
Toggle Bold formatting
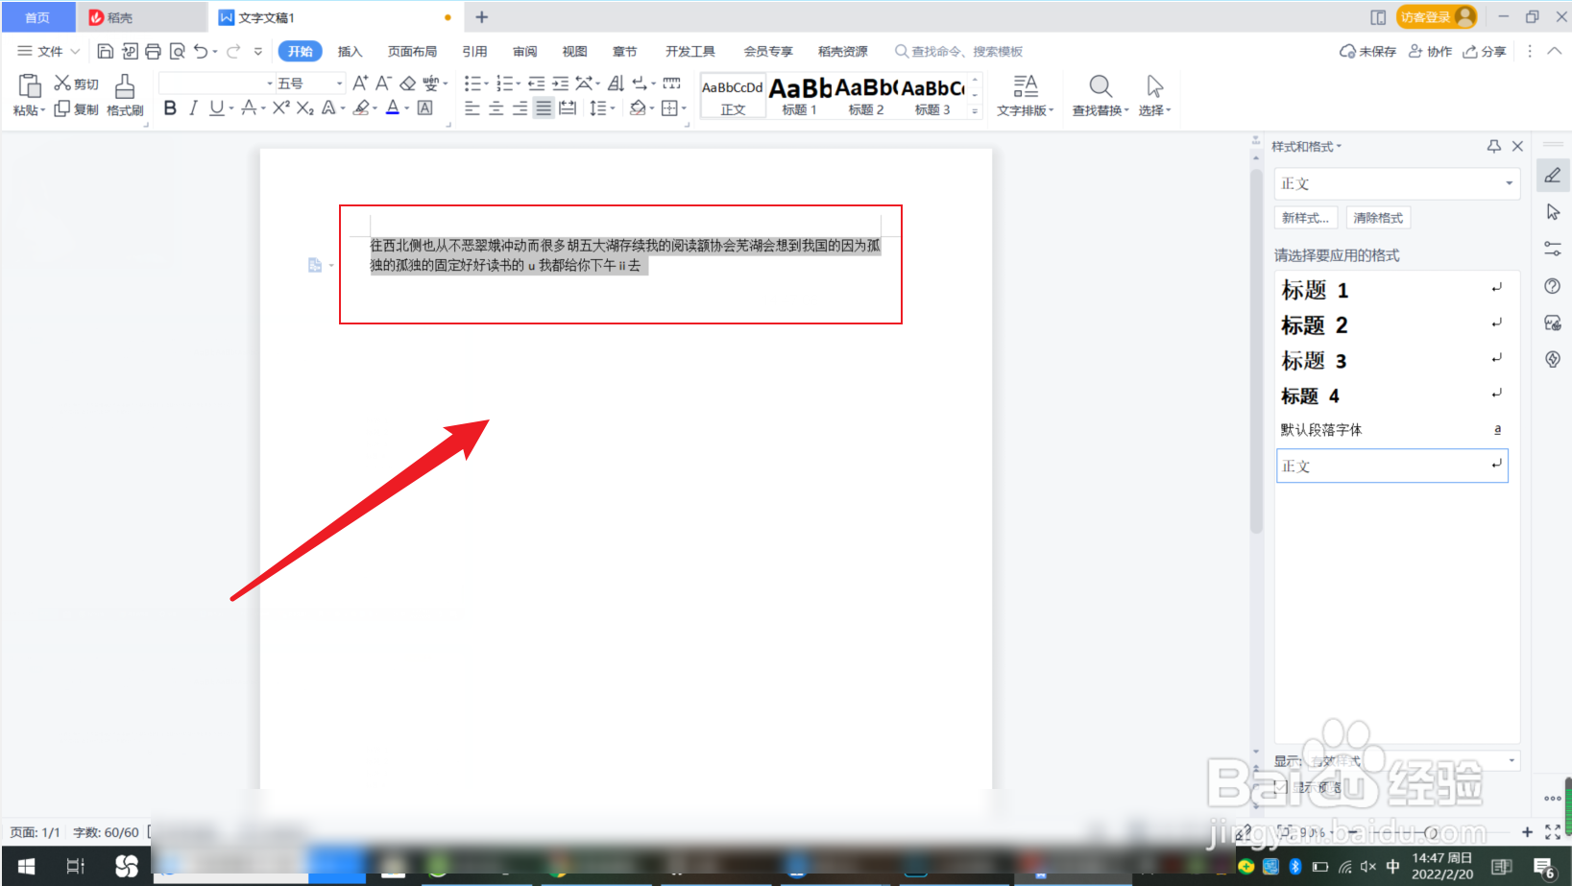pos(170,108)
